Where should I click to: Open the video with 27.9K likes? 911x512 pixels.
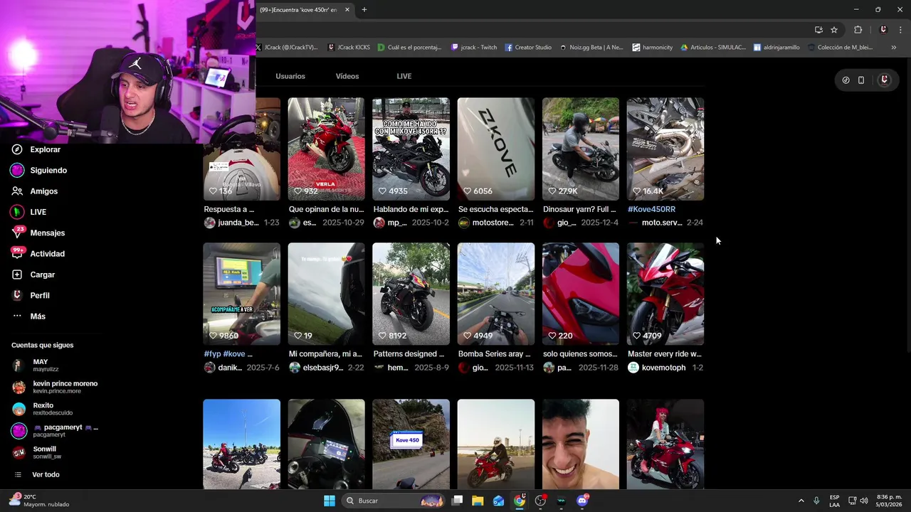pyautogui.click(x=580, y=149)
